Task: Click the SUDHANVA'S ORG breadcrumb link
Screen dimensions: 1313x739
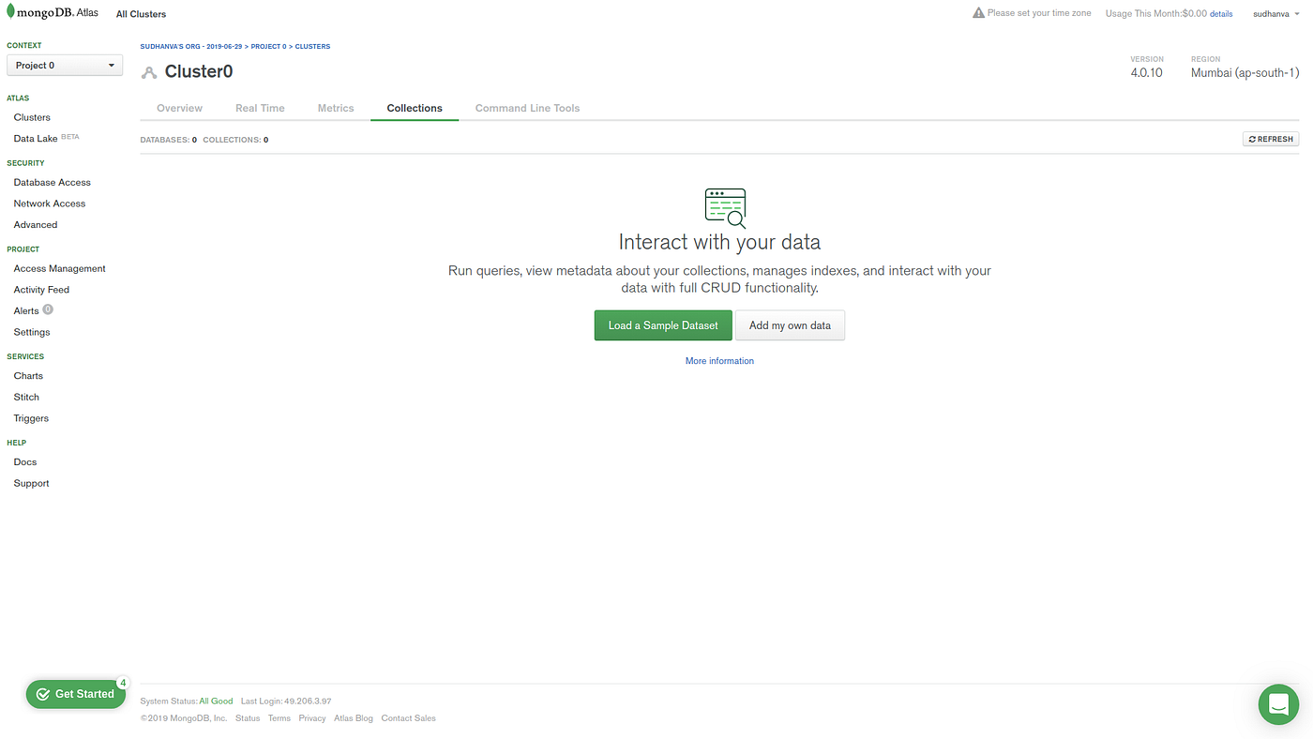Action: (190, 45)
